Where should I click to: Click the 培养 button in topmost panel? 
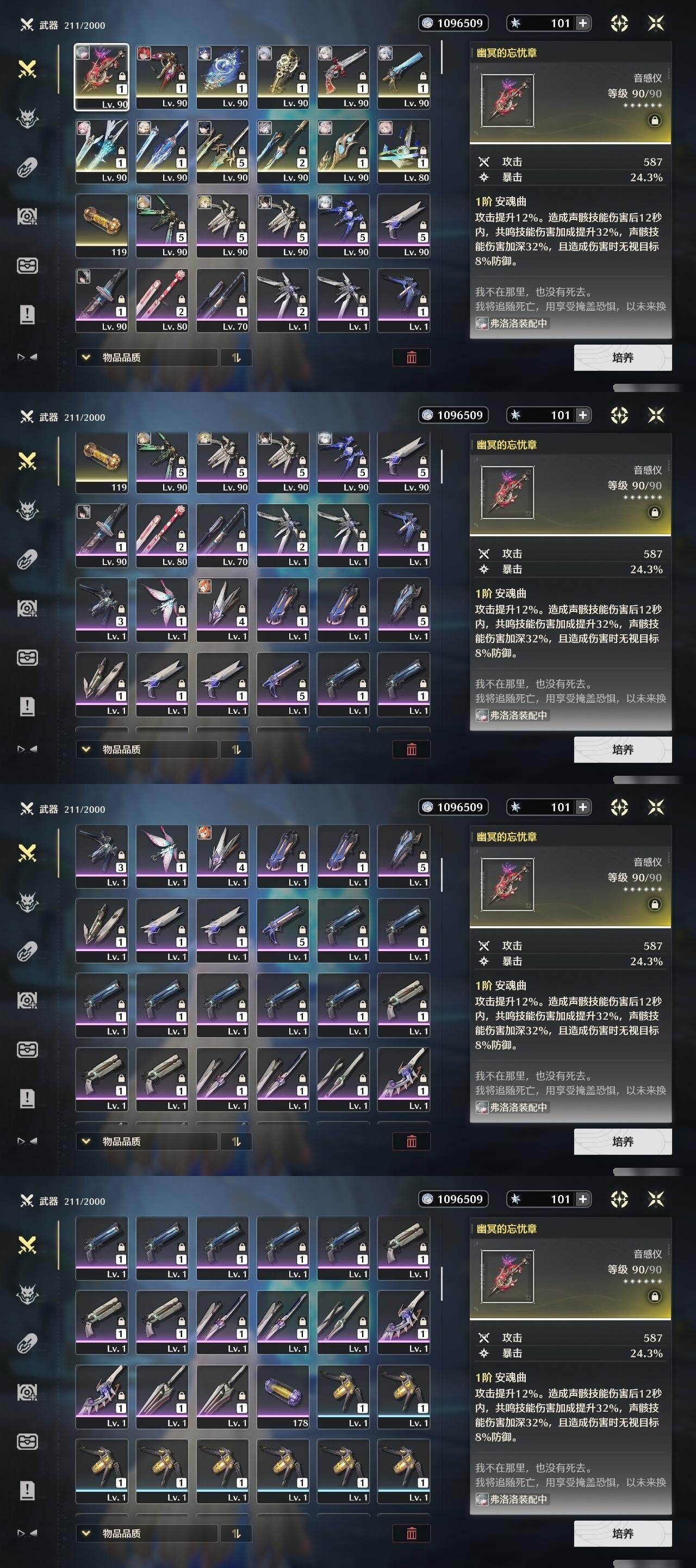pos(623,357)
